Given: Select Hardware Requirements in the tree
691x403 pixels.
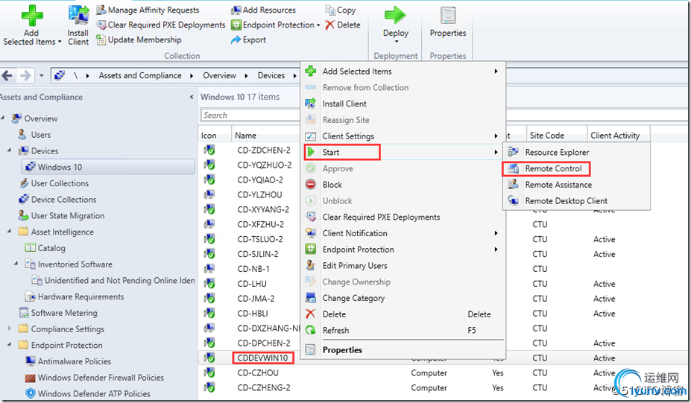Looking at the screenshot, I should [81, 297].
